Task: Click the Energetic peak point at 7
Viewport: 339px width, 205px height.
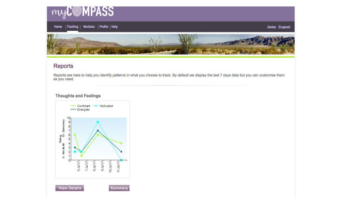Action: click(x=98, y=131)
